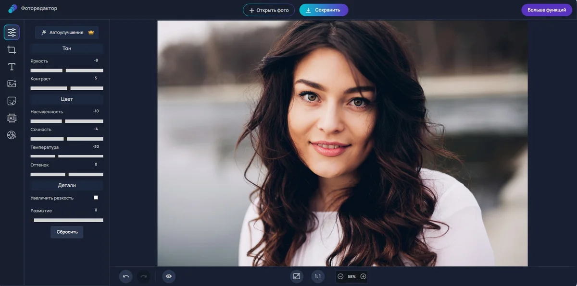Redo the last undone edit
This screenshot has width=577, height=286.
coord(143,276)
